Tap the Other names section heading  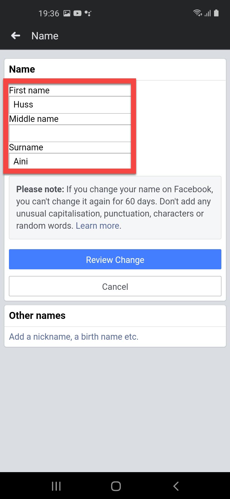click(37, 316)
